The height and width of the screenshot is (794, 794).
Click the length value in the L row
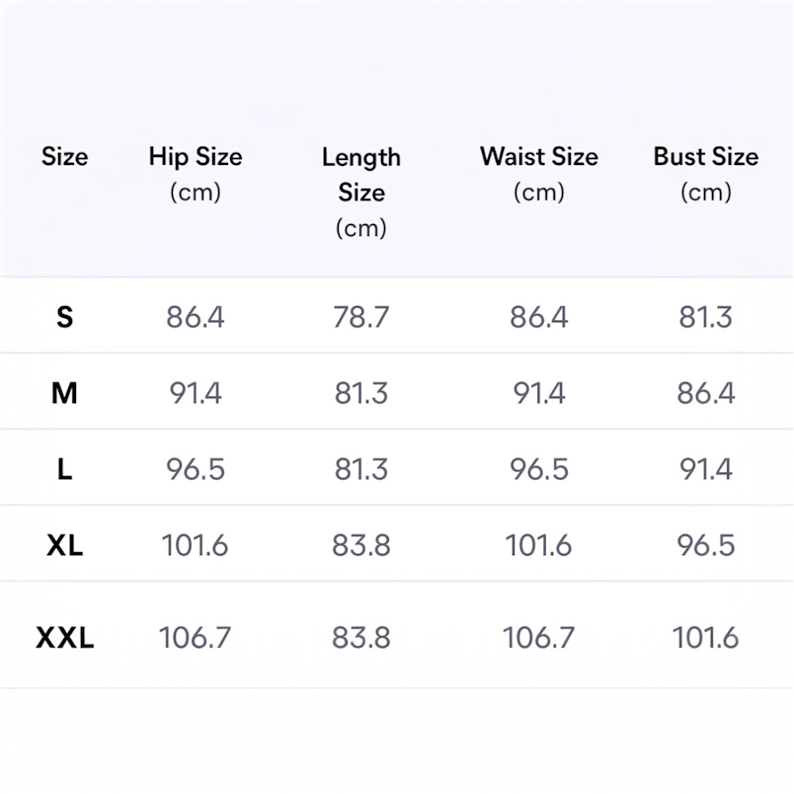(361, 469)
